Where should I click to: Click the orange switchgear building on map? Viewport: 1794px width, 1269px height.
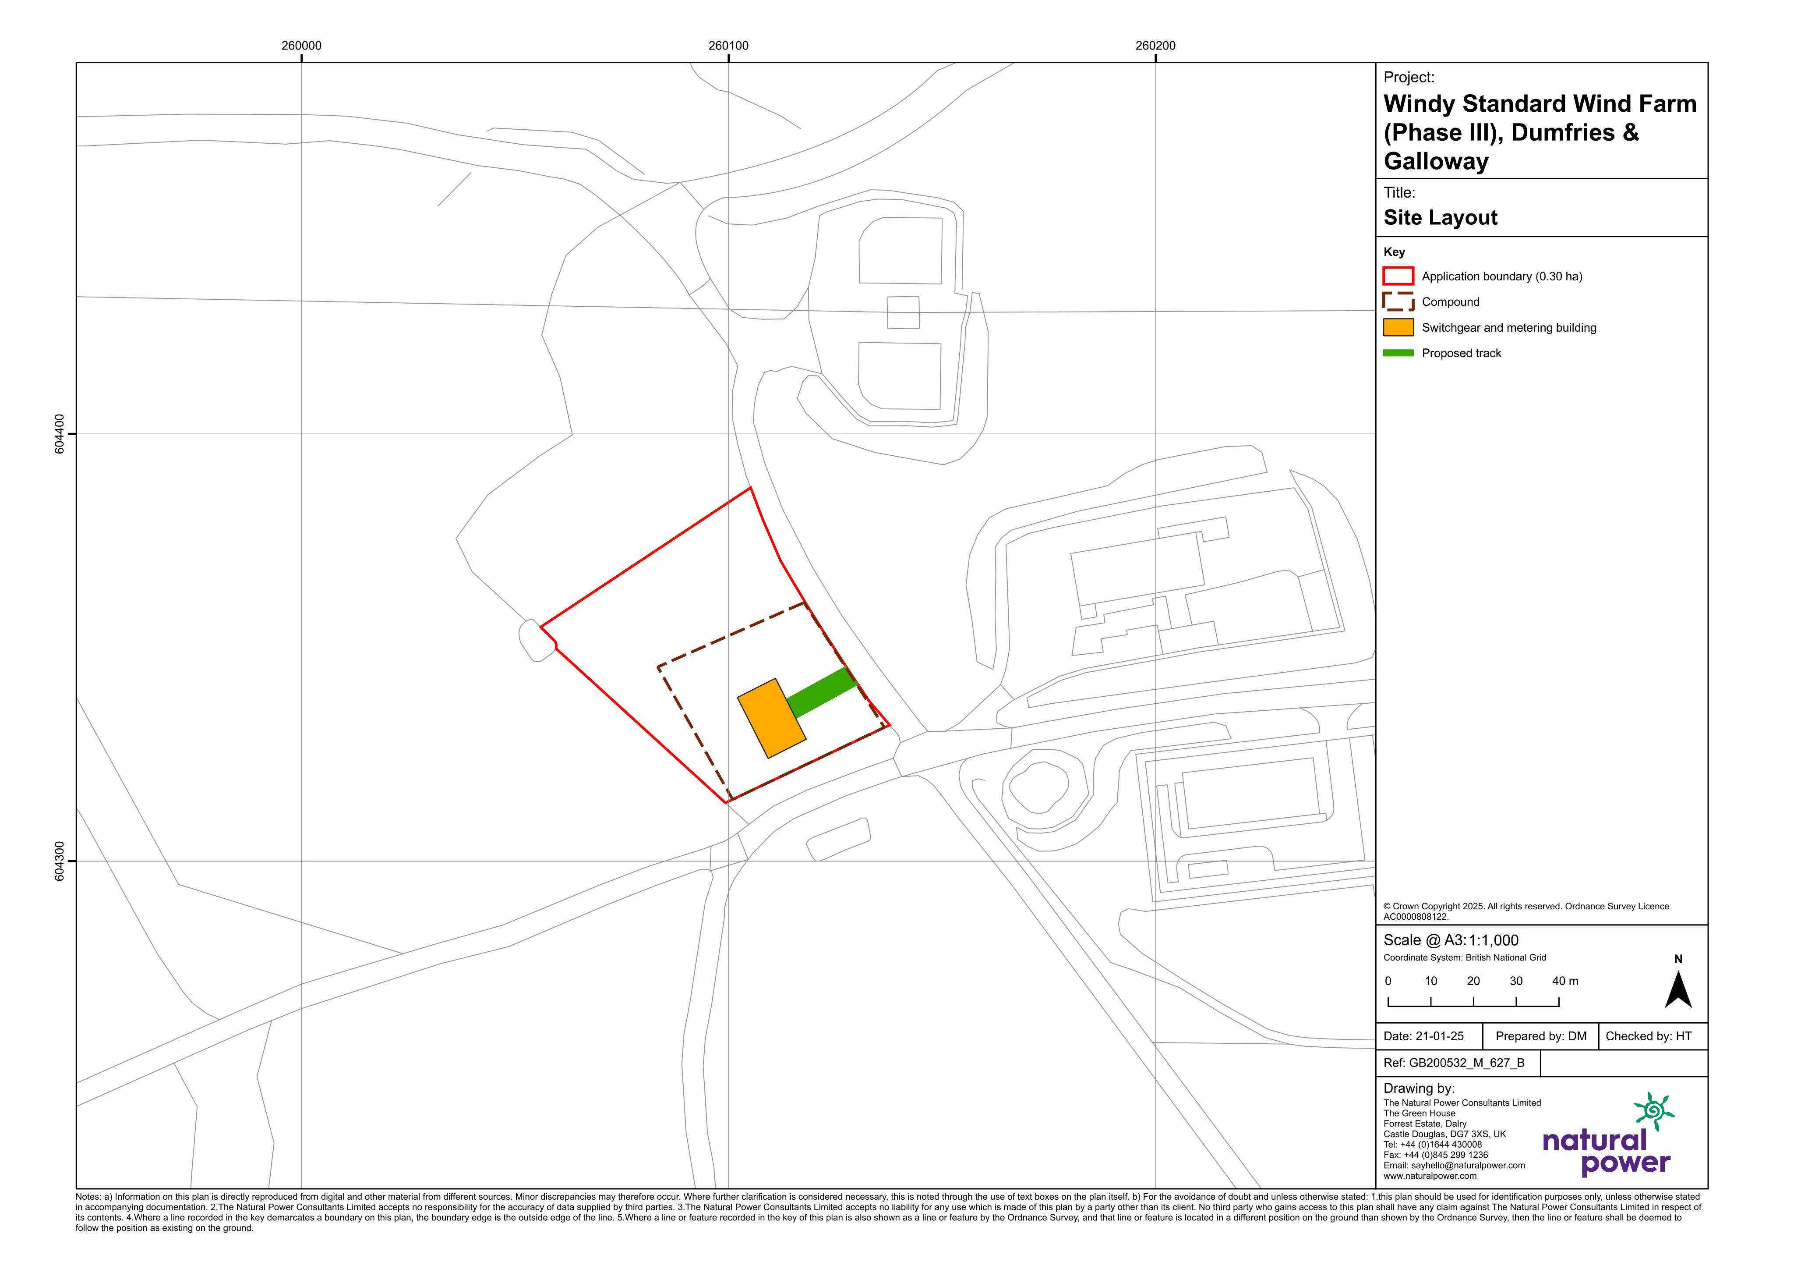tap(772, 719)
